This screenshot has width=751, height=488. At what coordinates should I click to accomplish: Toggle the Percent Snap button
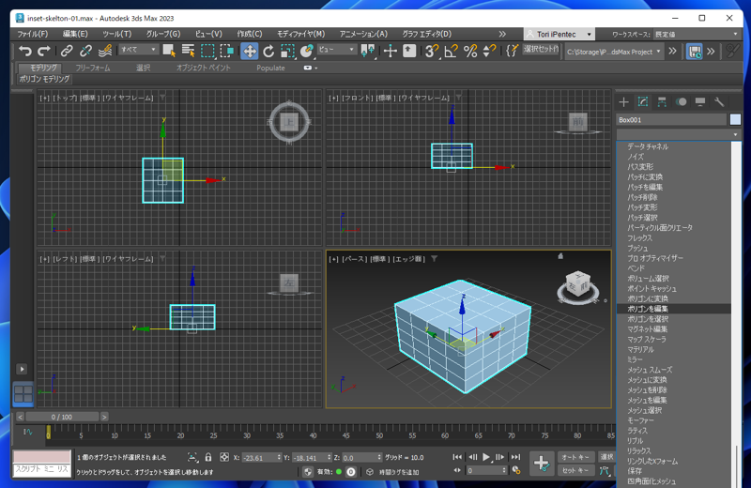470,51
